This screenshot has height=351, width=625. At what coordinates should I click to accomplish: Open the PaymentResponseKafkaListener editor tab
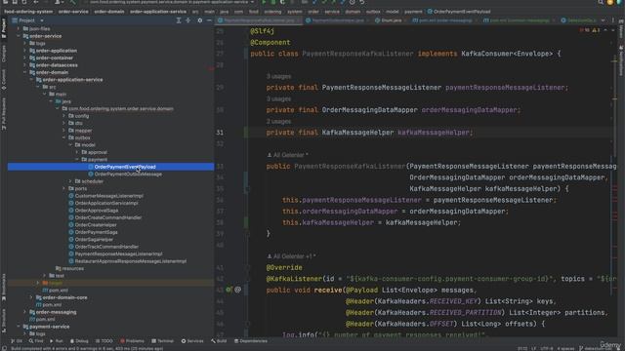(x=259, y=20)
